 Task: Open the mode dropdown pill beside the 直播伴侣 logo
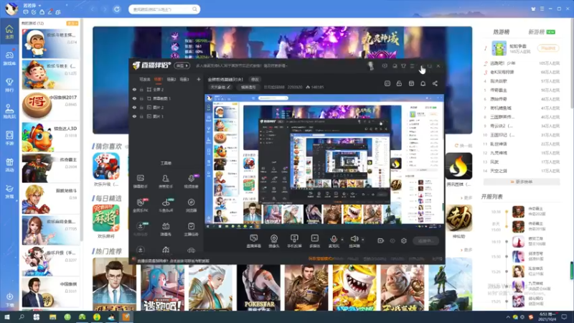[x=182, y=66]
